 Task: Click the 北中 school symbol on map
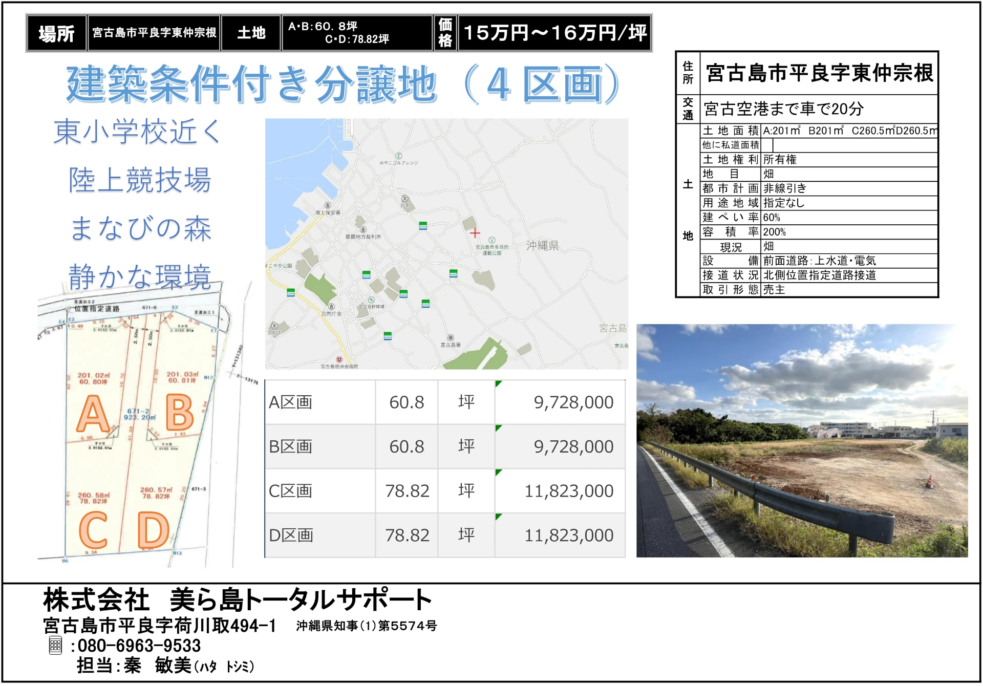point(404,198)
